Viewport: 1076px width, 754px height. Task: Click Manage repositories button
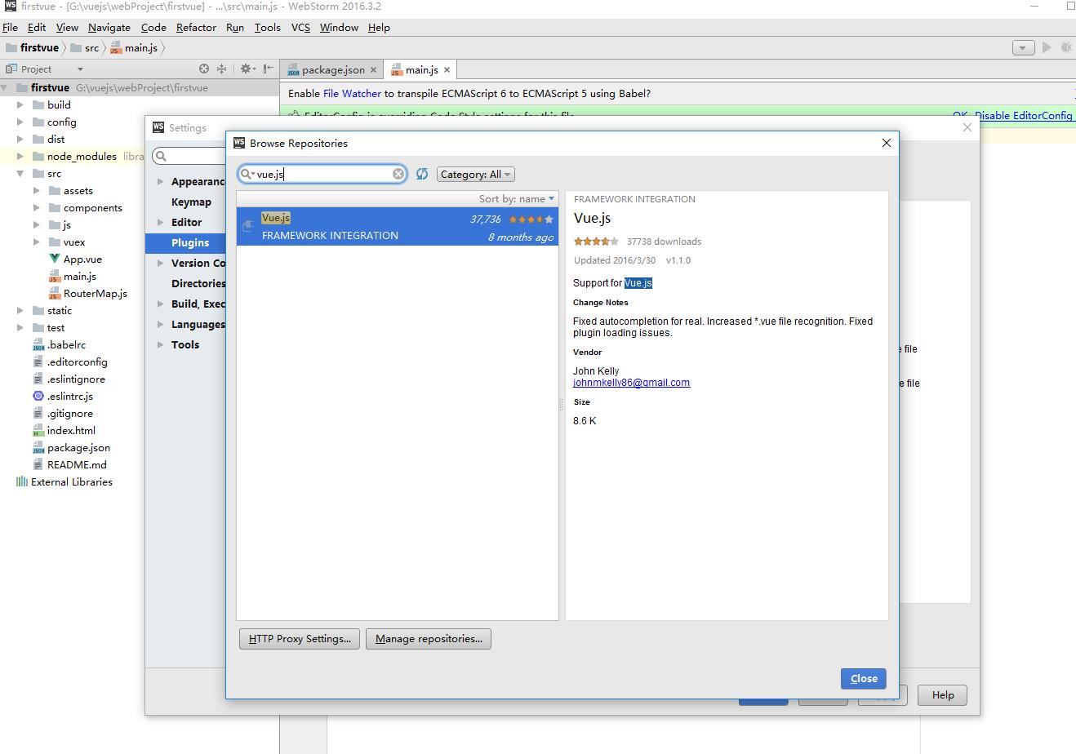(x=429, y=639)
